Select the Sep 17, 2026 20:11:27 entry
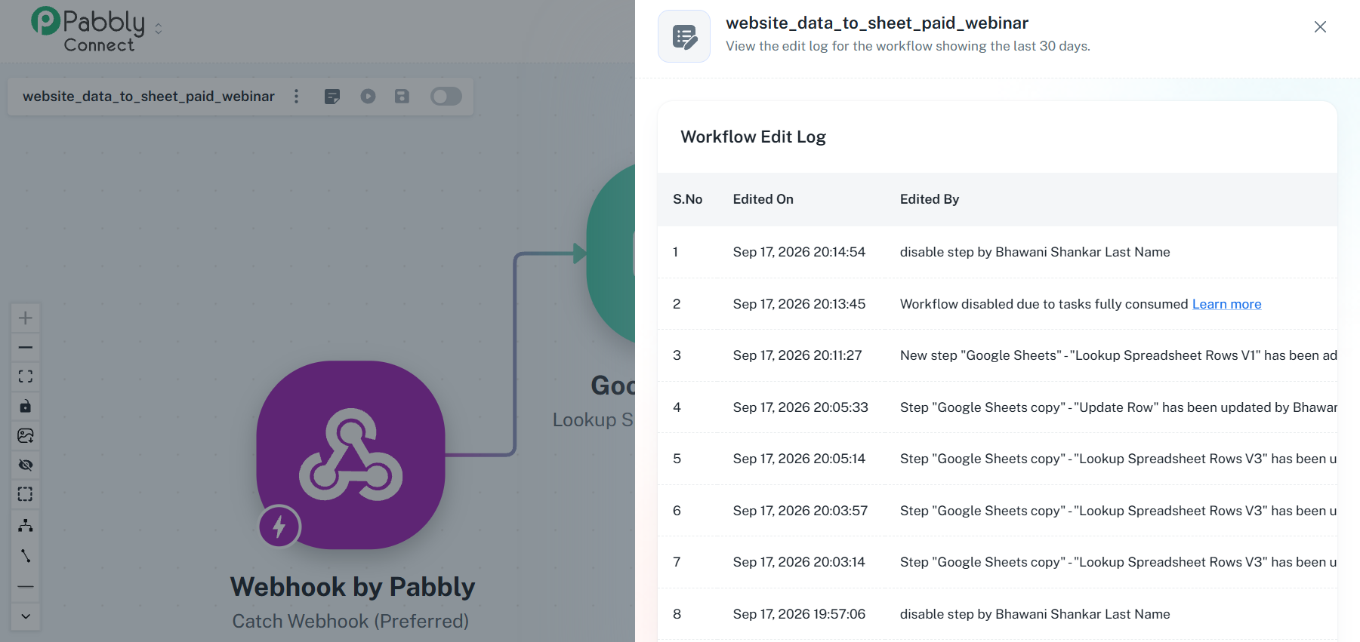Screen dimensions: 1360x642 coord(998,355)
